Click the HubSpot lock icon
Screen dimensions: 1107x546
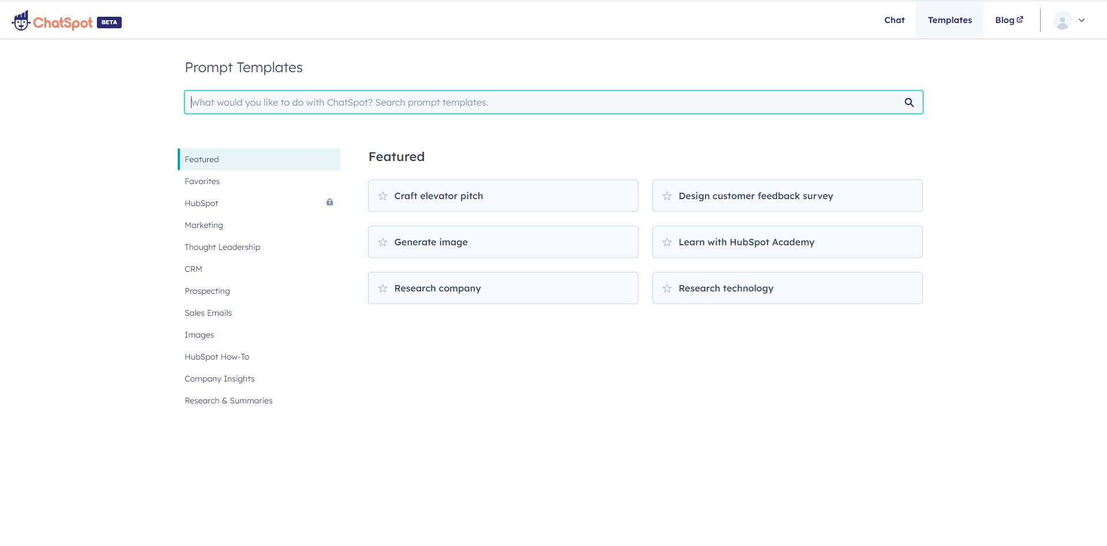click(329, 202)
